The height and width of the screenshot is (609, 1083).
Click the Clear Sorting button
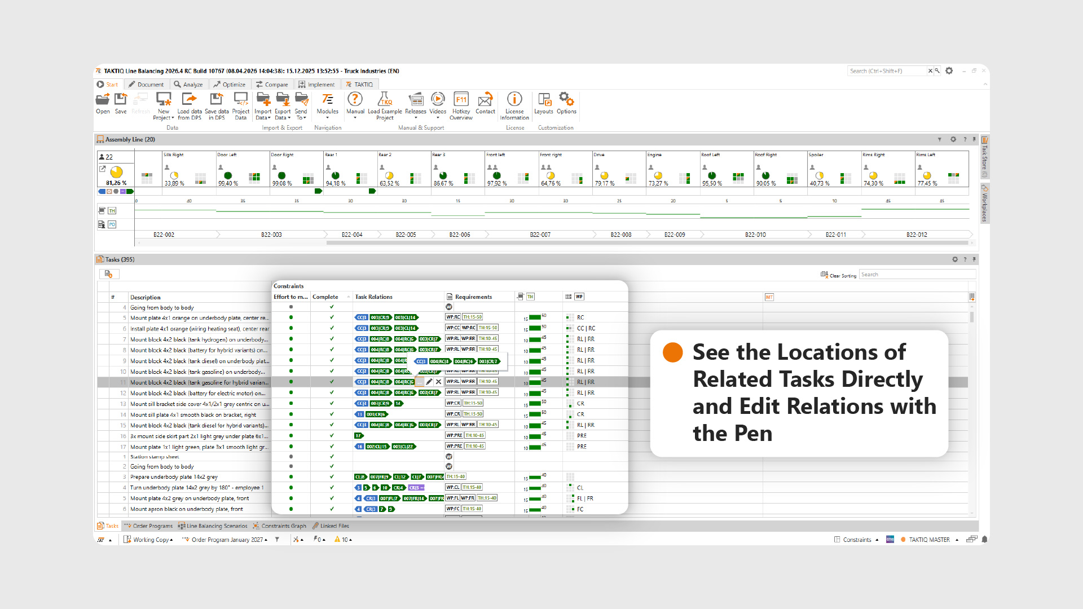(838, 275)
